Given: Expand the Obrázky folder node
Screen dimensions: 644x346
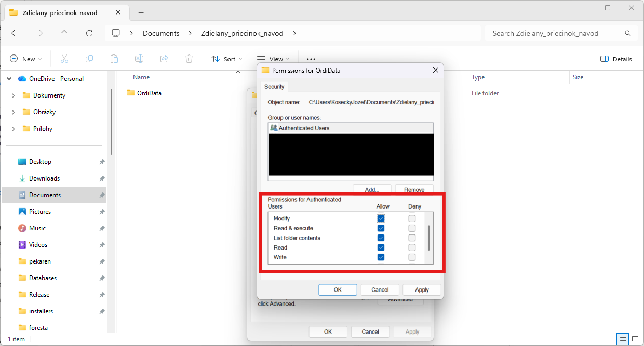Looking at the screenshot, I should point(13,112).
